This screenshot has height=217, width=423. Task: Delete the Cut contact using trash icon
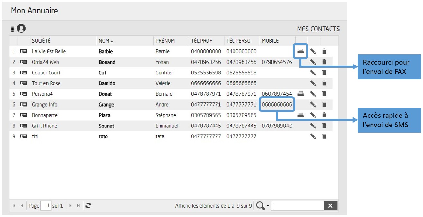click(324, 73)
